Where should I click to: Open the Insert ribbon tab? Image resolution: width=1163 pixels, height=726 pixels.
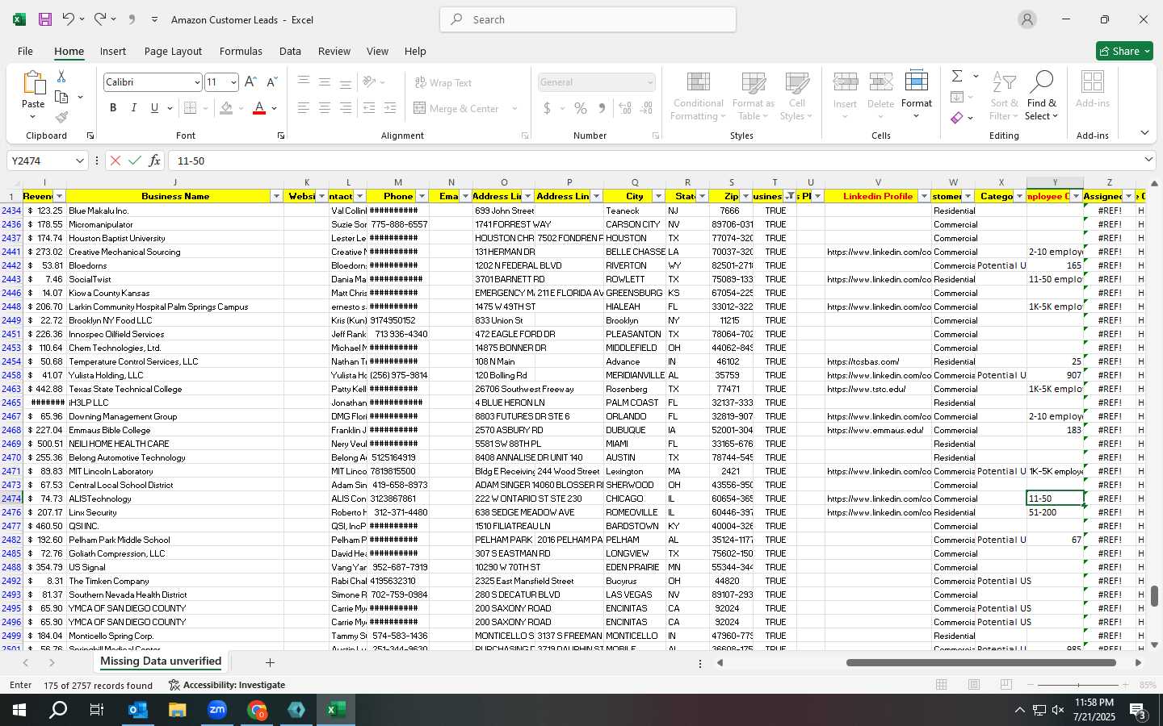click(x=113, y=51)
